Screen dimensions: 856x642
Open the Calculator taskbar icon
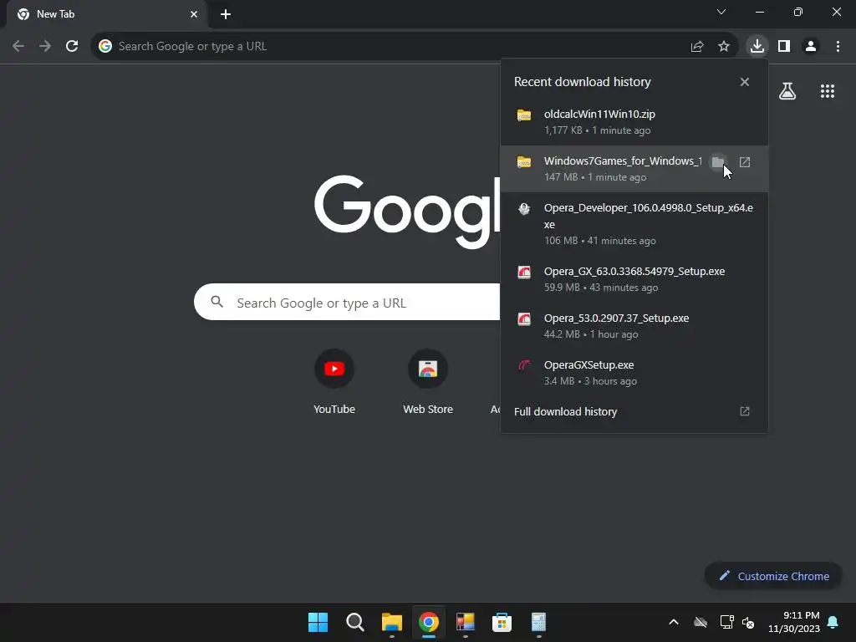point(538,622)
